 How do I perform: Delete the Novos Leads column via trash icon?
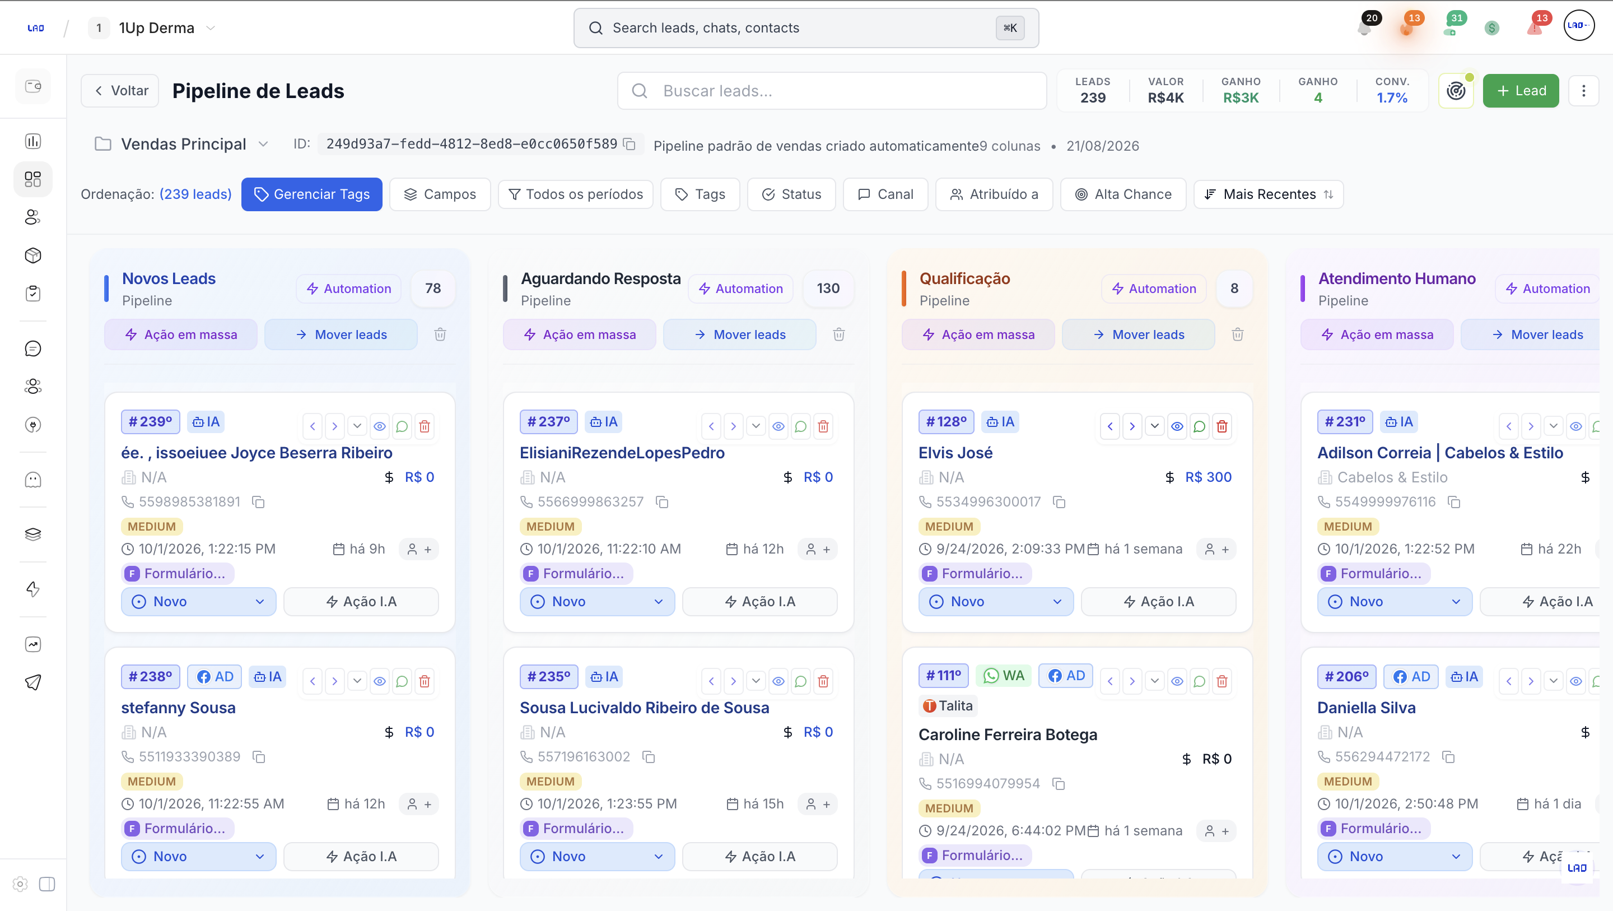click(440, 334)
